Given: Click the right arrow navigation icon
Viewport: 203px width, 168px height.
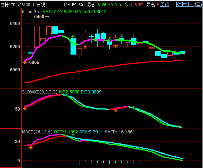Looking at the screenshot, I should pyautogui.click(x=185, y=4).
